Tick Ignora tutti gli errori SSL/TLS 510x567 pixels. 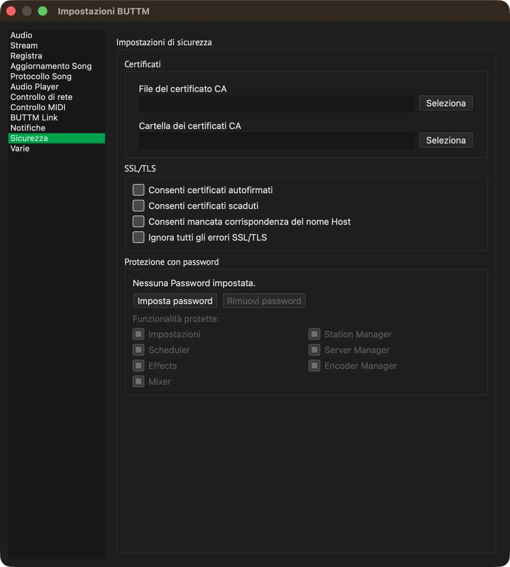pyautogui.click(x=138, y=237)
